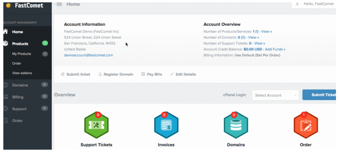Collapse the Products sidebar section

pyautogui.click(x=27, y=43)
